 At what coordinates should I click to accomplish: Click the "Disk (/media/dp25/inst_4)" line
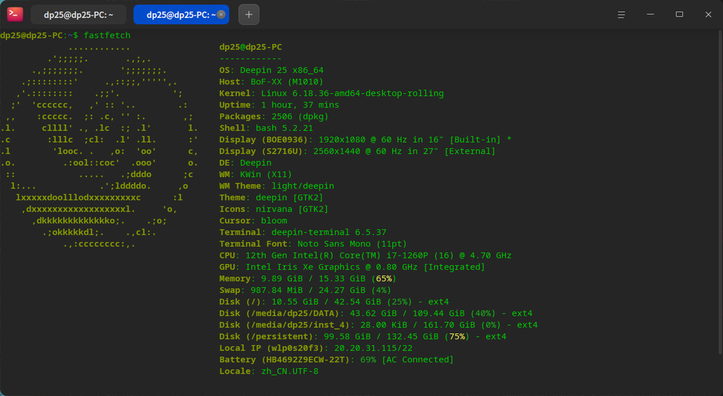click(378, 325)
